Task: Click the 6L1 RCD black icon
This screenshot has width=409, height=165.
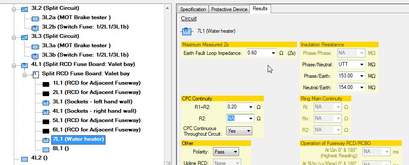Action: click(x=46, y=131)
